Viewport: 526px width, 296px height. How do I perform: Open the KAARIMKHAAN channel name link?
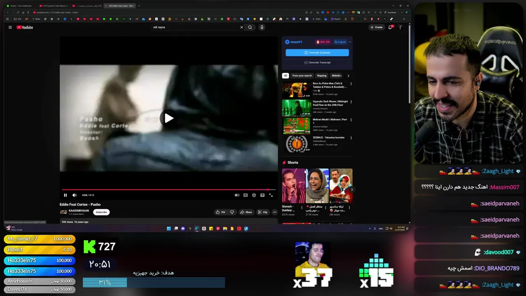coord(79,210)
